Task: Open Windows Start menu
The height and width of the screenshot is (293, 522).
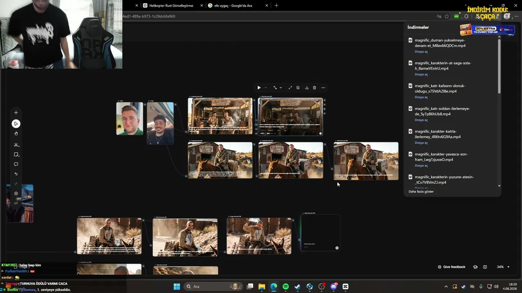Action: pos(177,286)
